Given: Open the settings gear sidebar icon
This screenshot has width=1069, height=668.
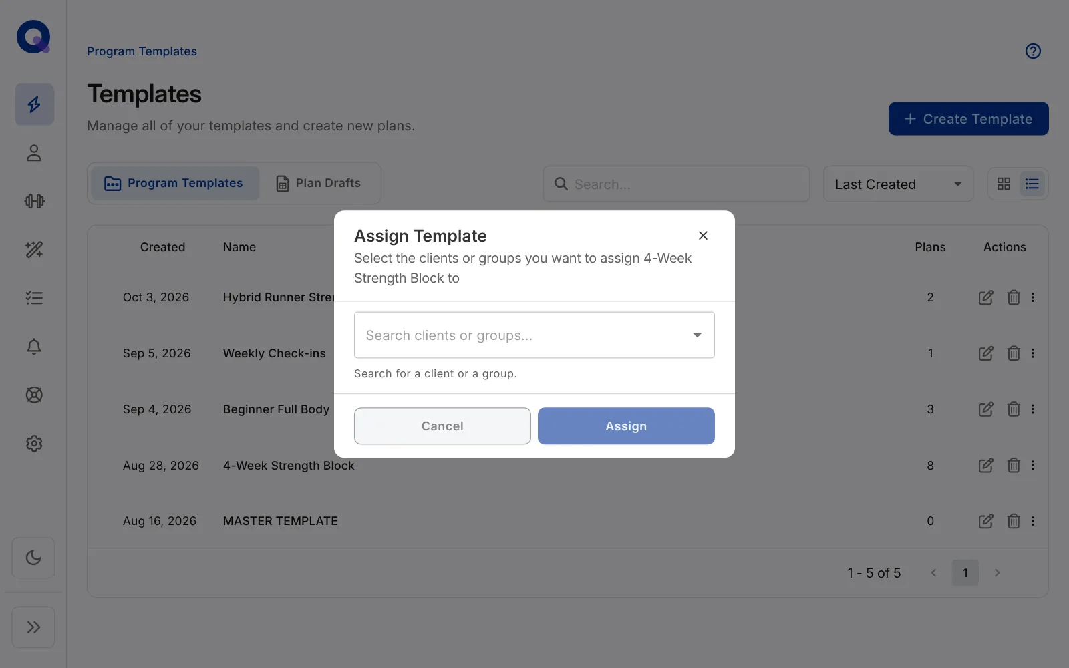Looking at the screenshot, I should click(34, 444).
